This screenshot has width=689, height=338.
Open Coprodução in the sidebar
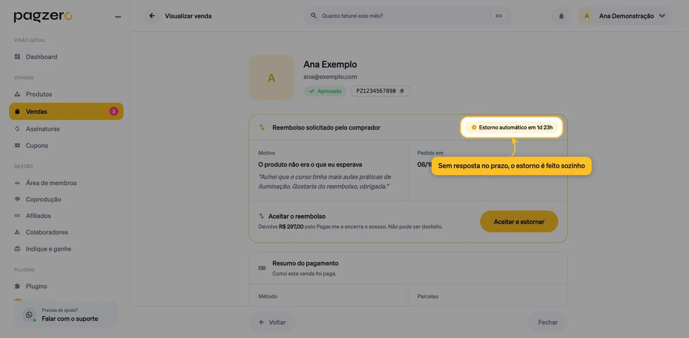(66, 199)
